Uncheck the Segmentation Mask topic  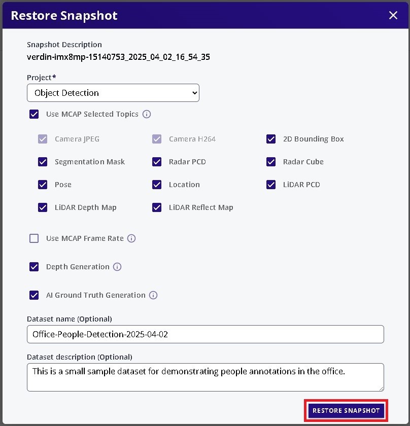pos(43,162)
